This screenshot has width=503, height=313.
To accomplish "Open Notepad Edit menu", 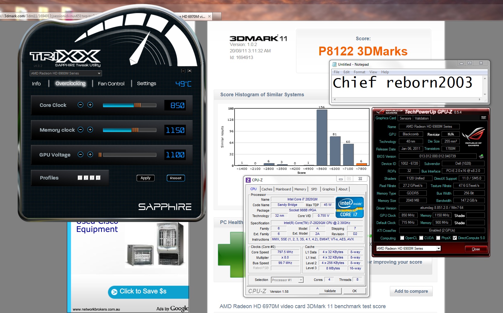I will [x=347, y=72].
